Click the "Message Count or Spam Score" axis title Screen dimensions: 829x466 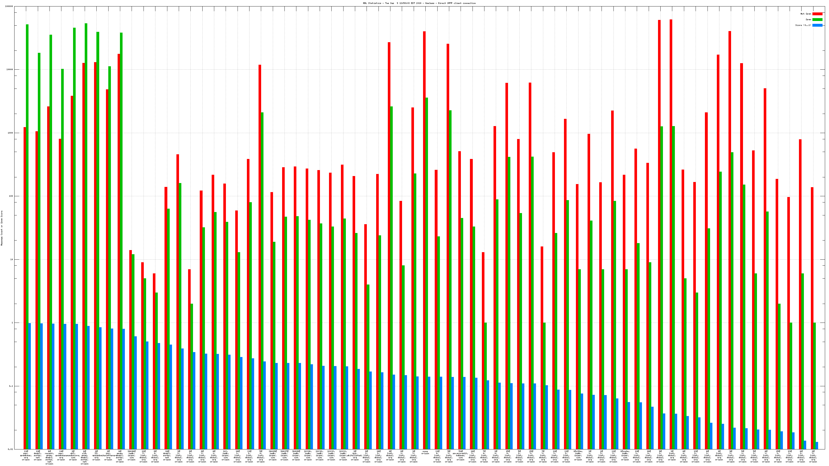(x=2, y=228)
